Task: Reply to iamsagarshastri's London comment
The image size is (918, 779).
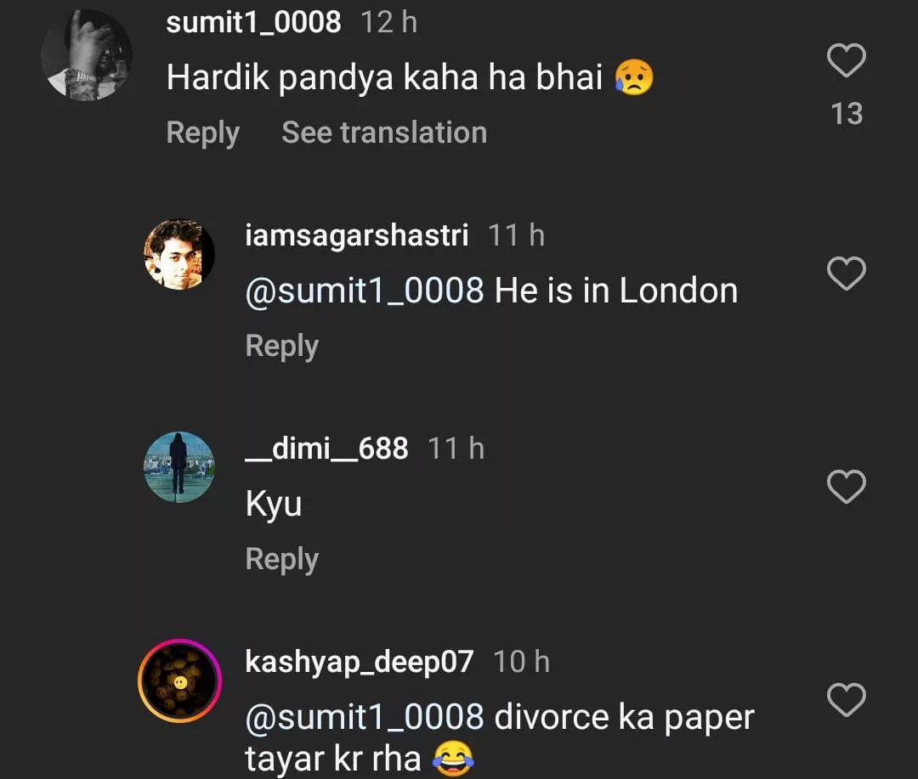Action: pos(281,346)
